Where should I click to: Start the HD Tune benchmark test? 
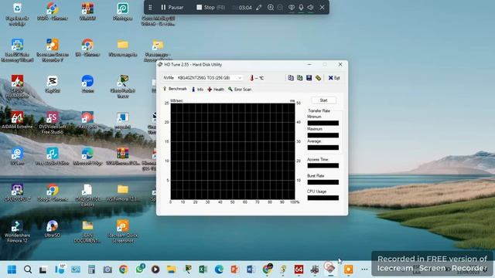pyautogui.click(x=323, y=100)
